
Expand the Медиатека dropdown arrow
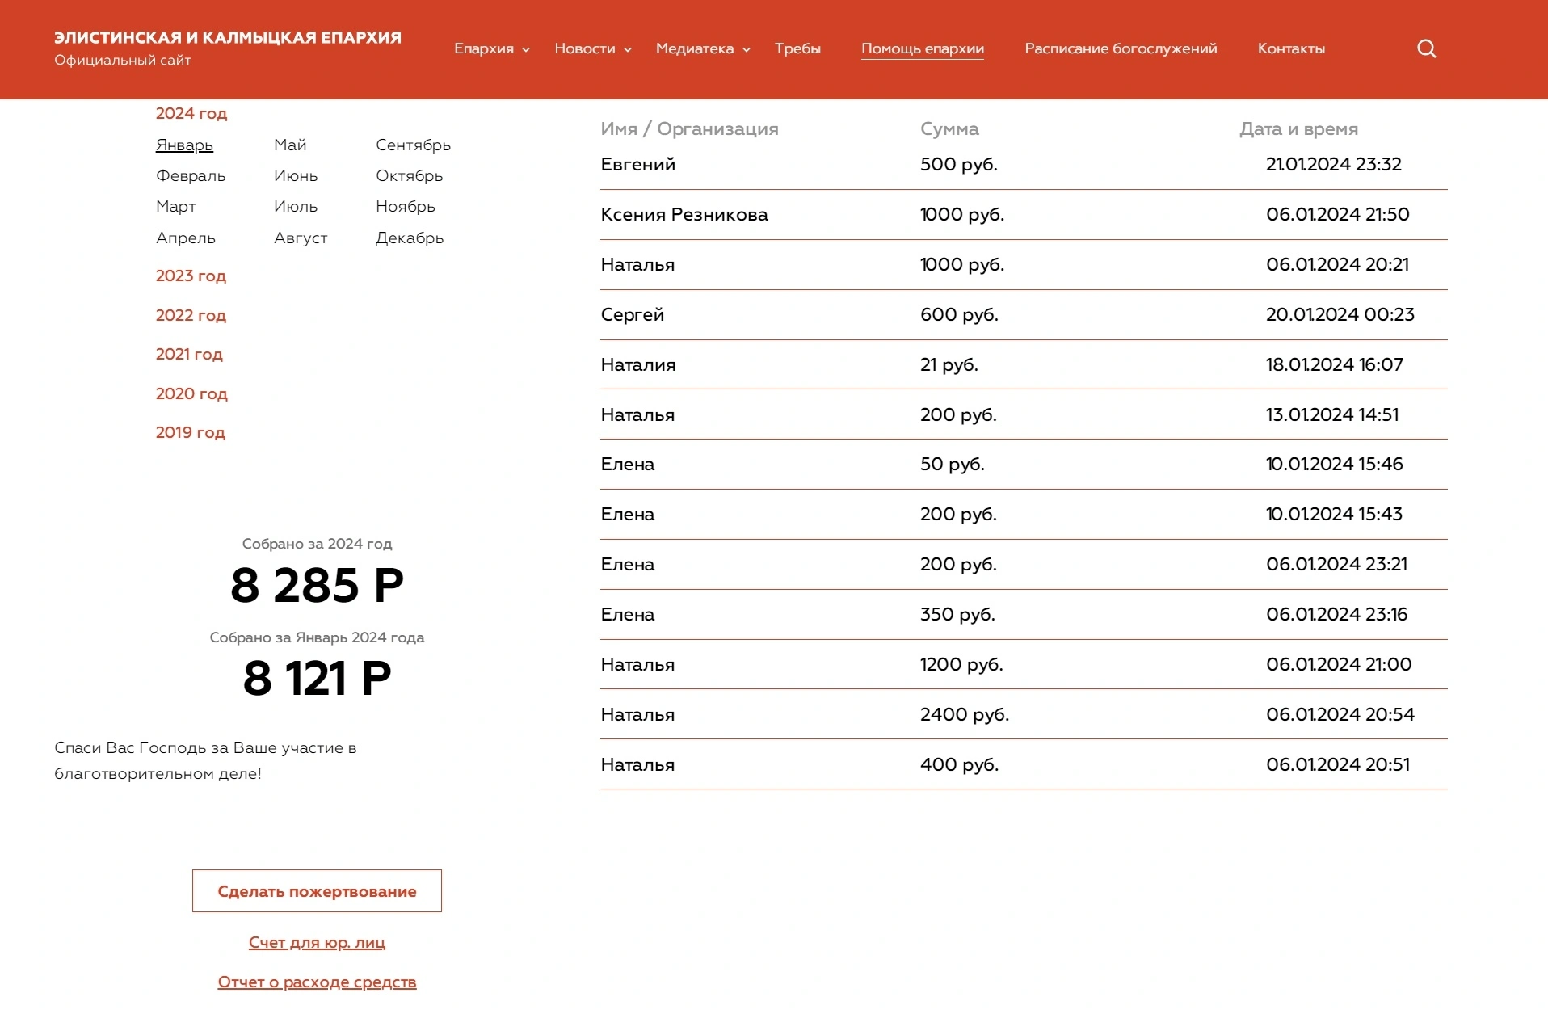click(x=747, y=50)
